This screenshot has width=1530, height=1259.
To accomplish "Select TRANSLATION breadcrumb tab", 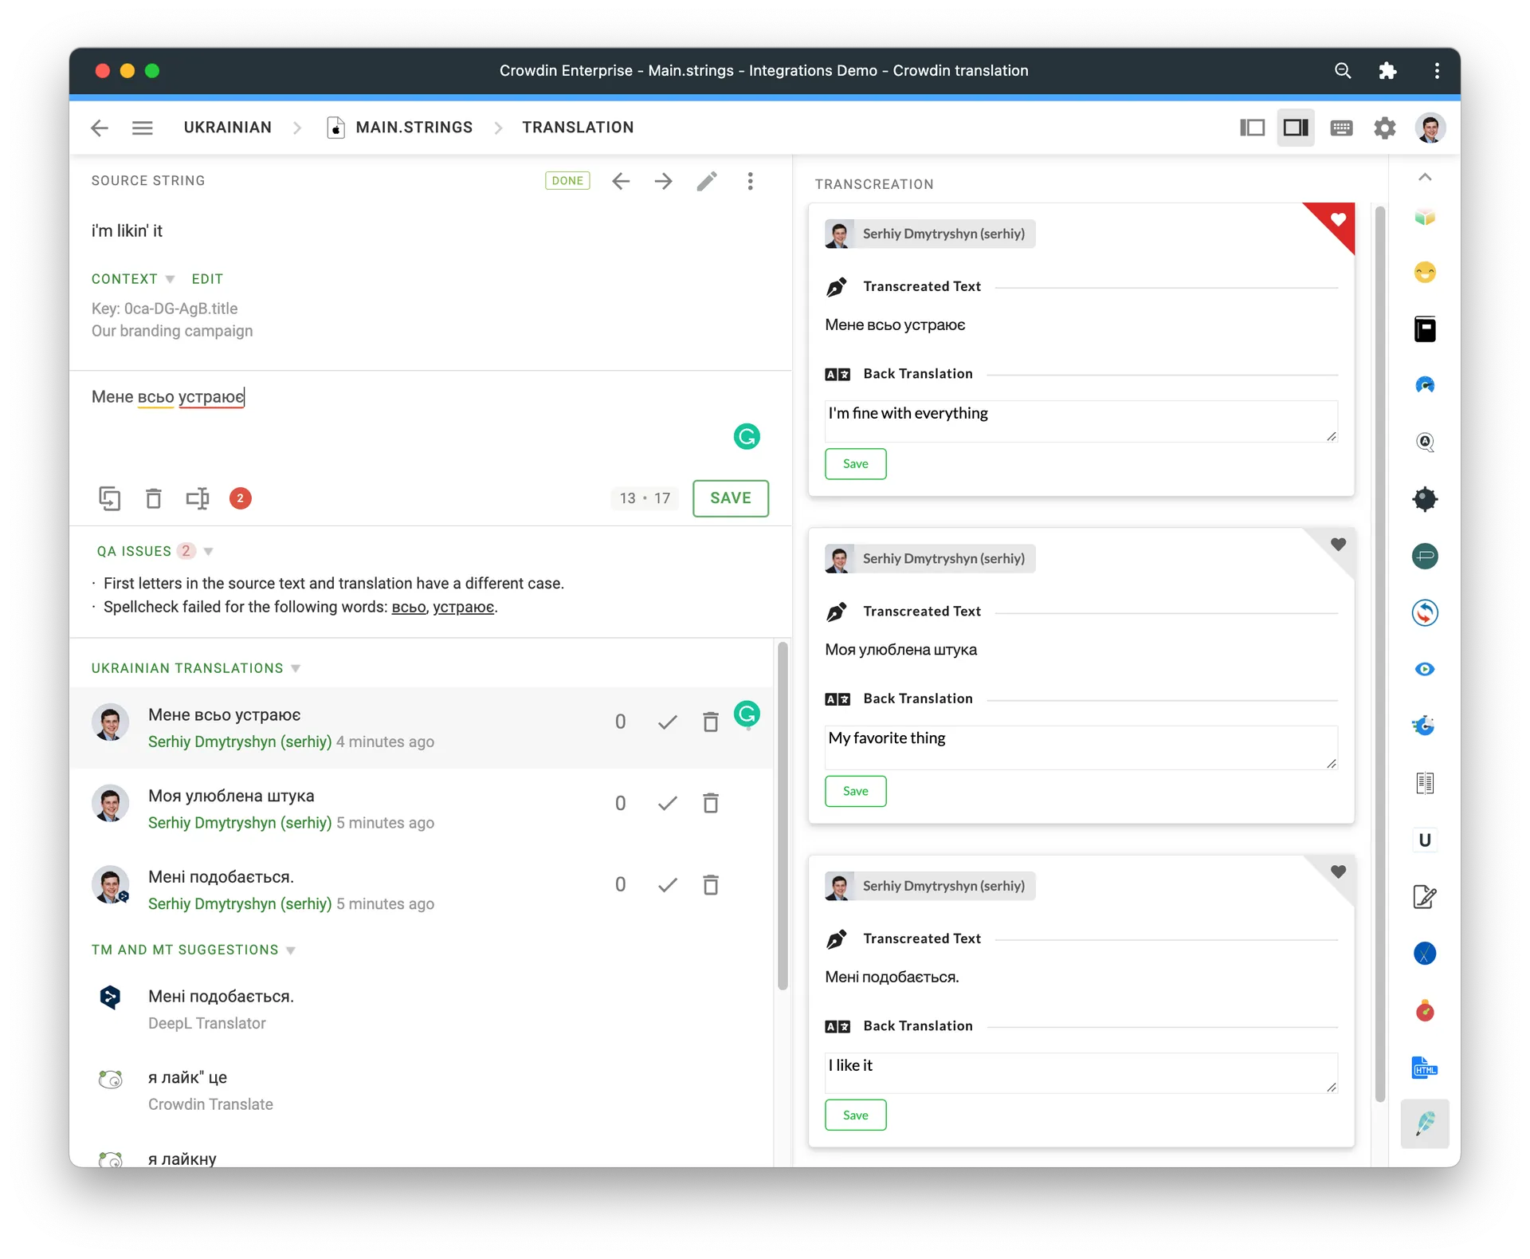I will tap(577, 127).
